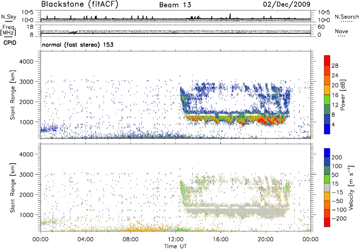Click the 'N.Sky' legend label

pos(9,17)
